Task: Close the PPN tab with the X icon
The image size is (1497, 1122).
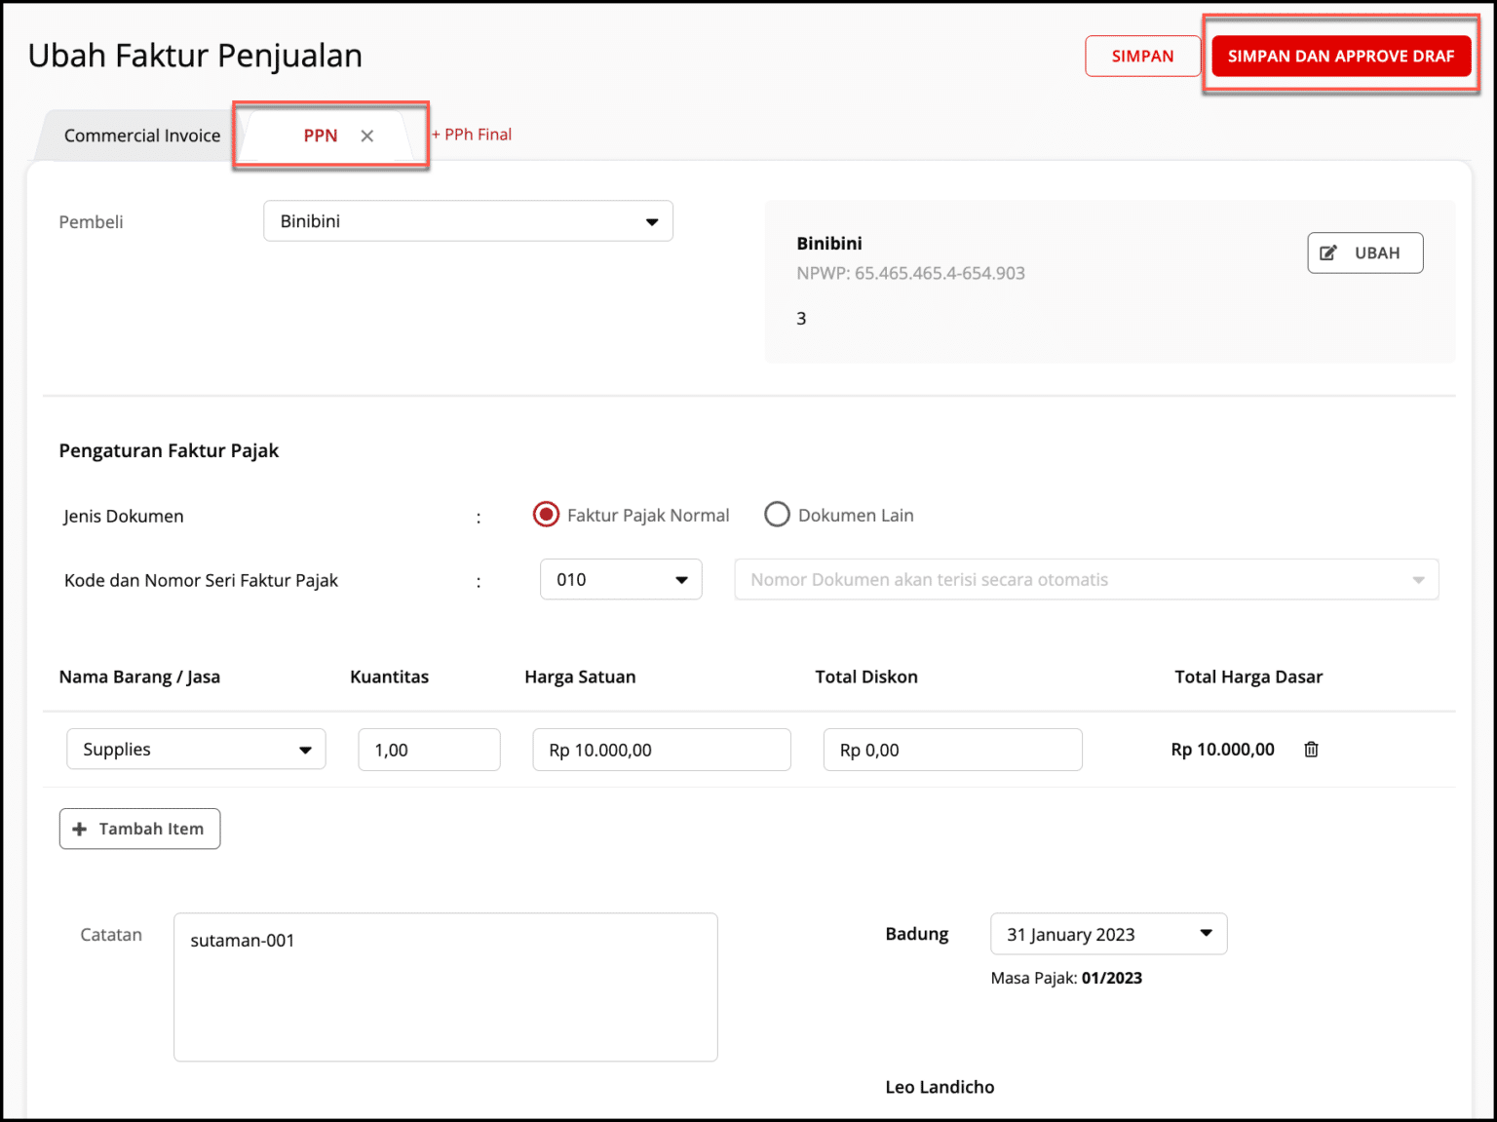Action: tap(366, 135)
